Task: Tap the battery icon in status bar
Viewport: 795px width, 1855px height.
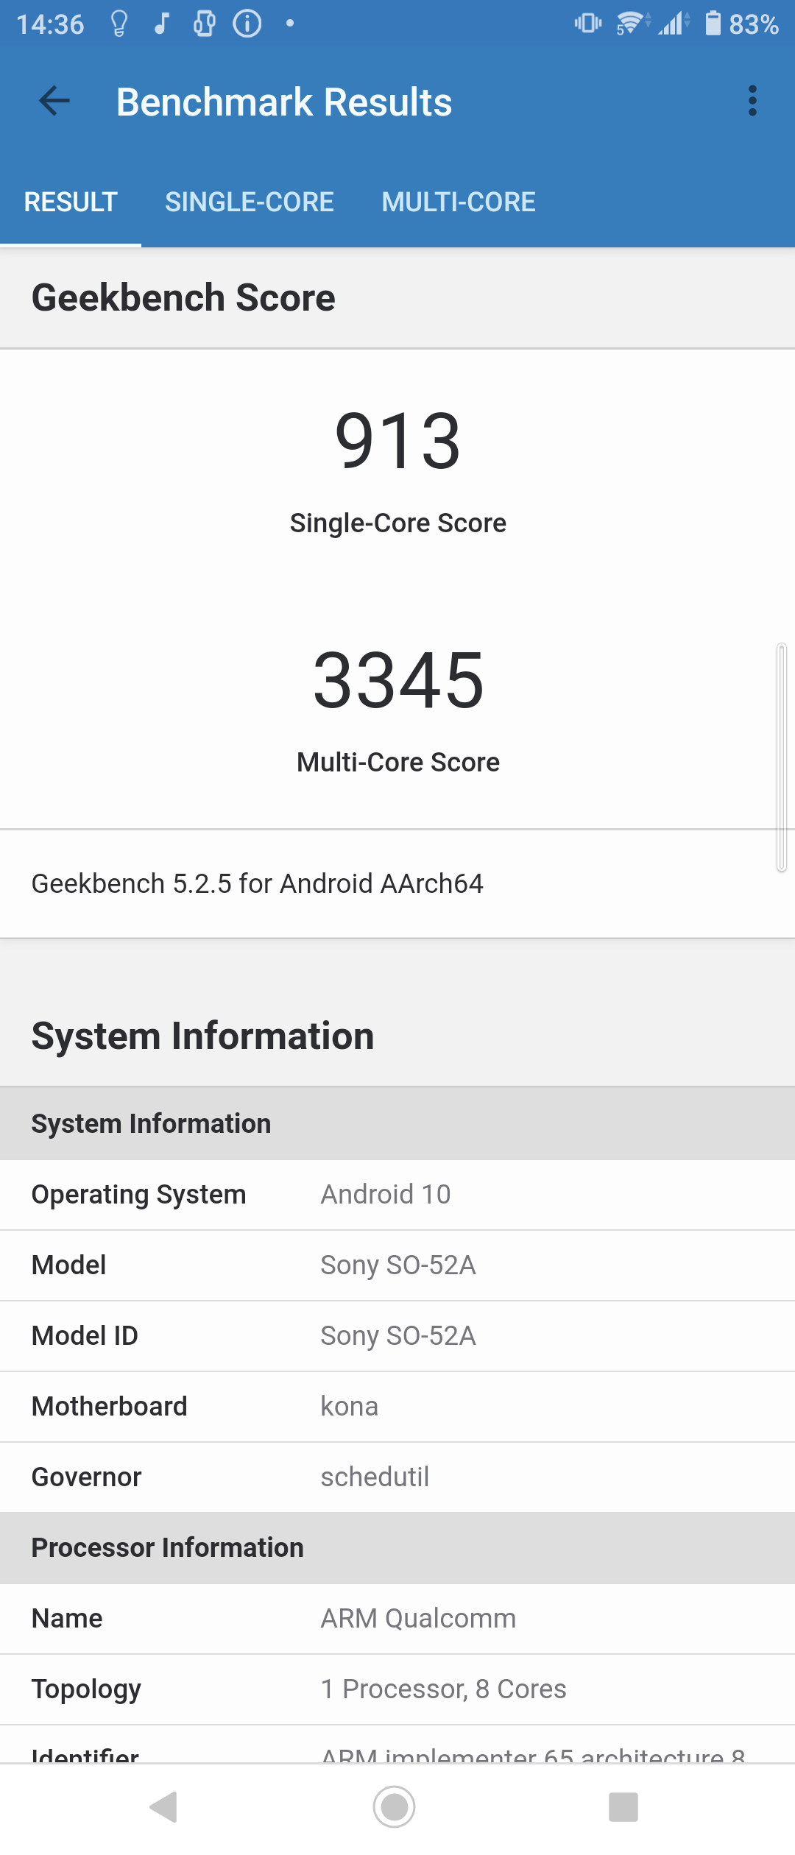Action: coord(713,24)
